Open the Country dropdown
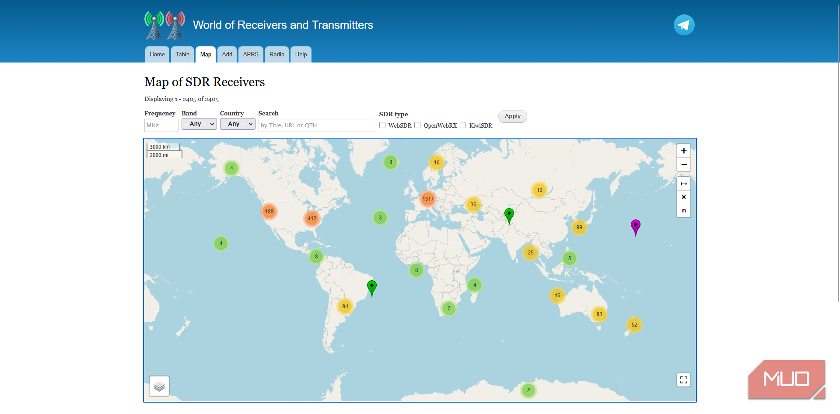 [x=238, y=124]
